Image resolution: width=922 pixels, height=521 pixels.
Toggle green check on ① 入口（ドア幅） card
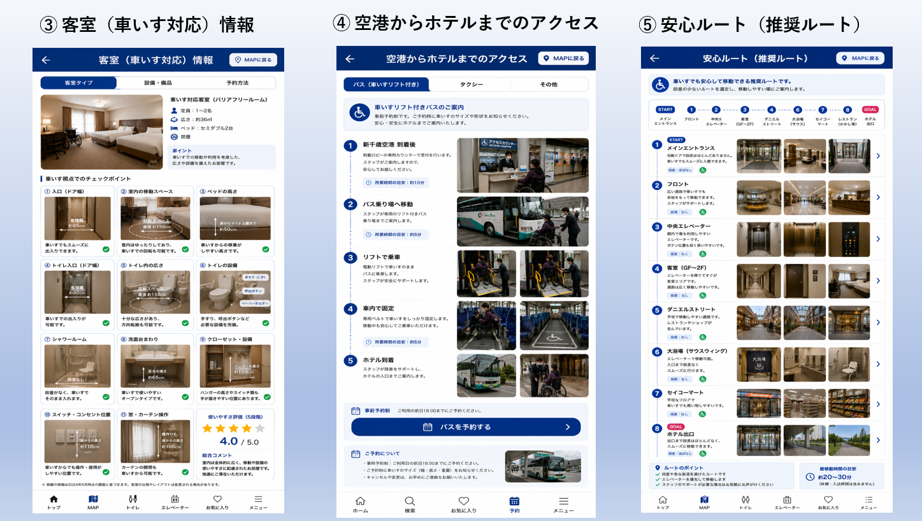[x=106, y=249]
